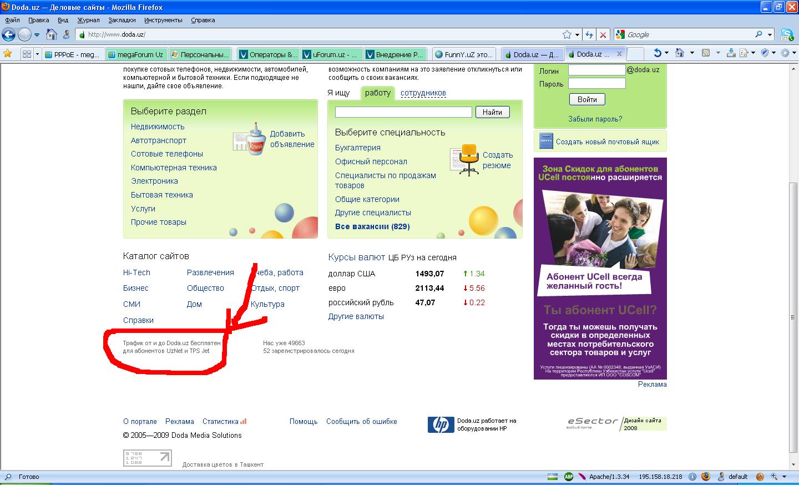Viewport: 799px width, 485px height.
Task: Open the navigation toolbar home icon
Action: (x=52, y=34)
